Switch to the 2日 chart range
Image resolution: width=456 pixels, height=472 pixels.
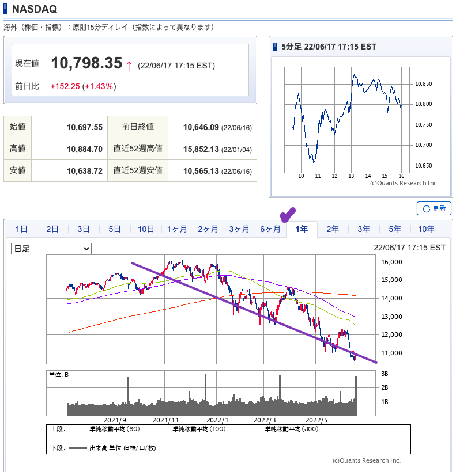(52, 229)
